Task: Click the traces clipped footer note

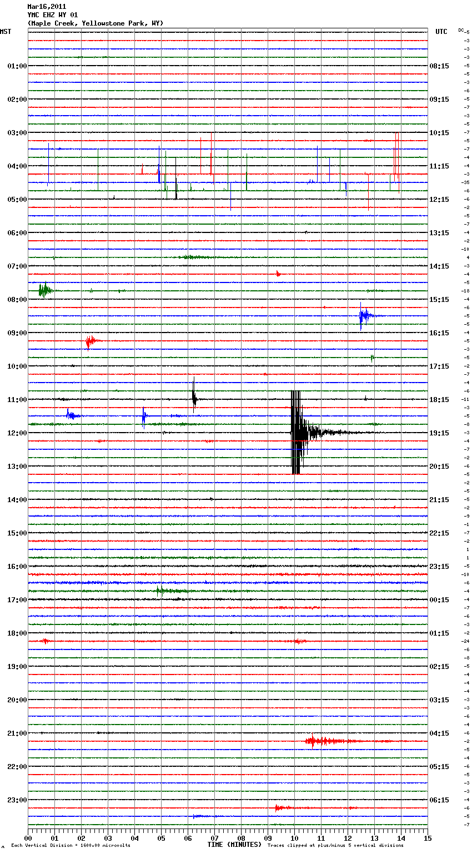Action: click(335, 845)
